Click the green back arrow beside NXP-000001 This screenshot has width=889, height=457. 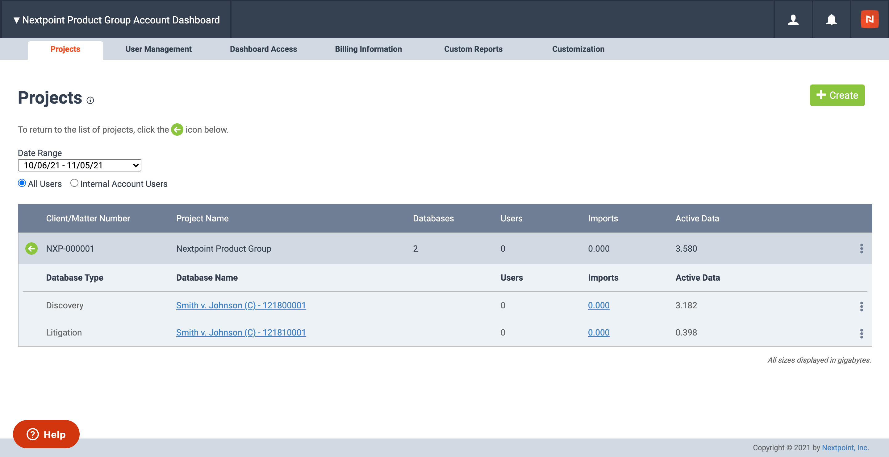pos(31,249)
